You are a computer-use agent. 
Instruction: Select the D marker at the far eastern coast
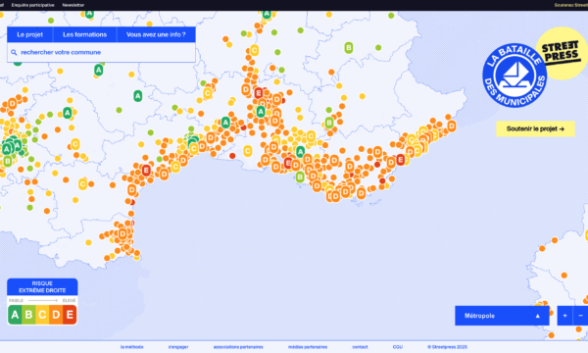click(452, 126)
